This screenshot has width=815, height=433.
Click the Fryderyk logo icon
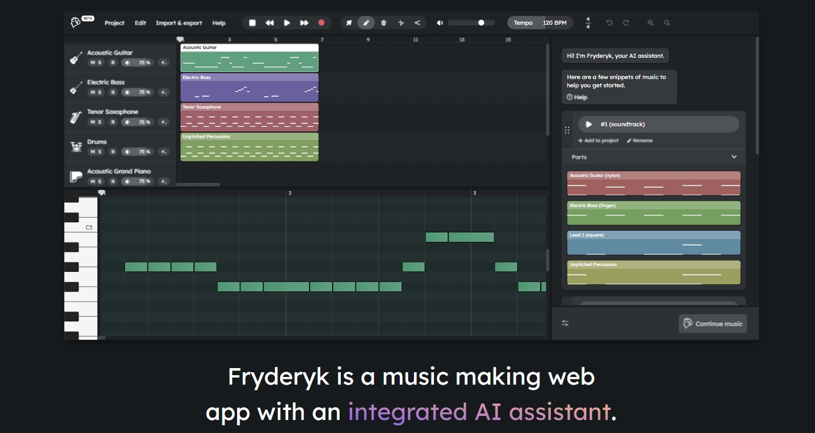pos(75,22)
